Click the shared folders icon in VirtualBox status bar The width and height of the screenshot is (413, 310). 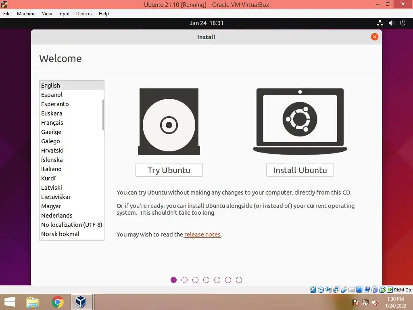[x=351, y=290]
